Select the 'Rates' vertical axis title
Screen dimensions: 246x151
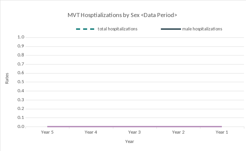[7, 78]
